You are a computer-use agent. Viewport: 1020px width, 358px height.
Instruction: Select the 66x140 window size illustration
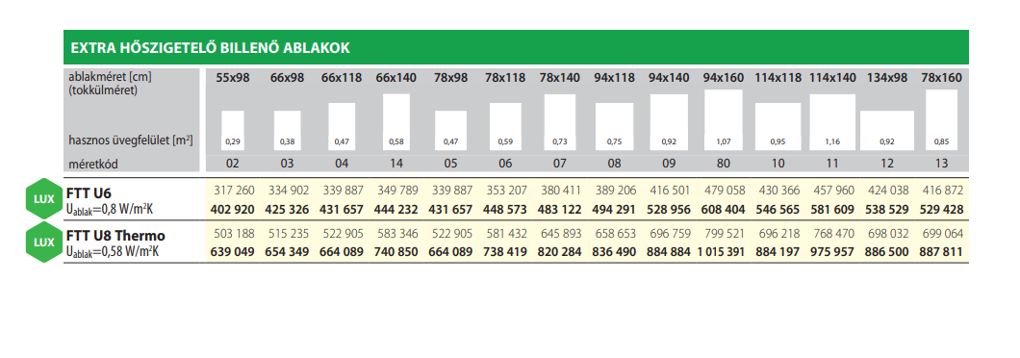pyautogui.click(x=396, y=121)
